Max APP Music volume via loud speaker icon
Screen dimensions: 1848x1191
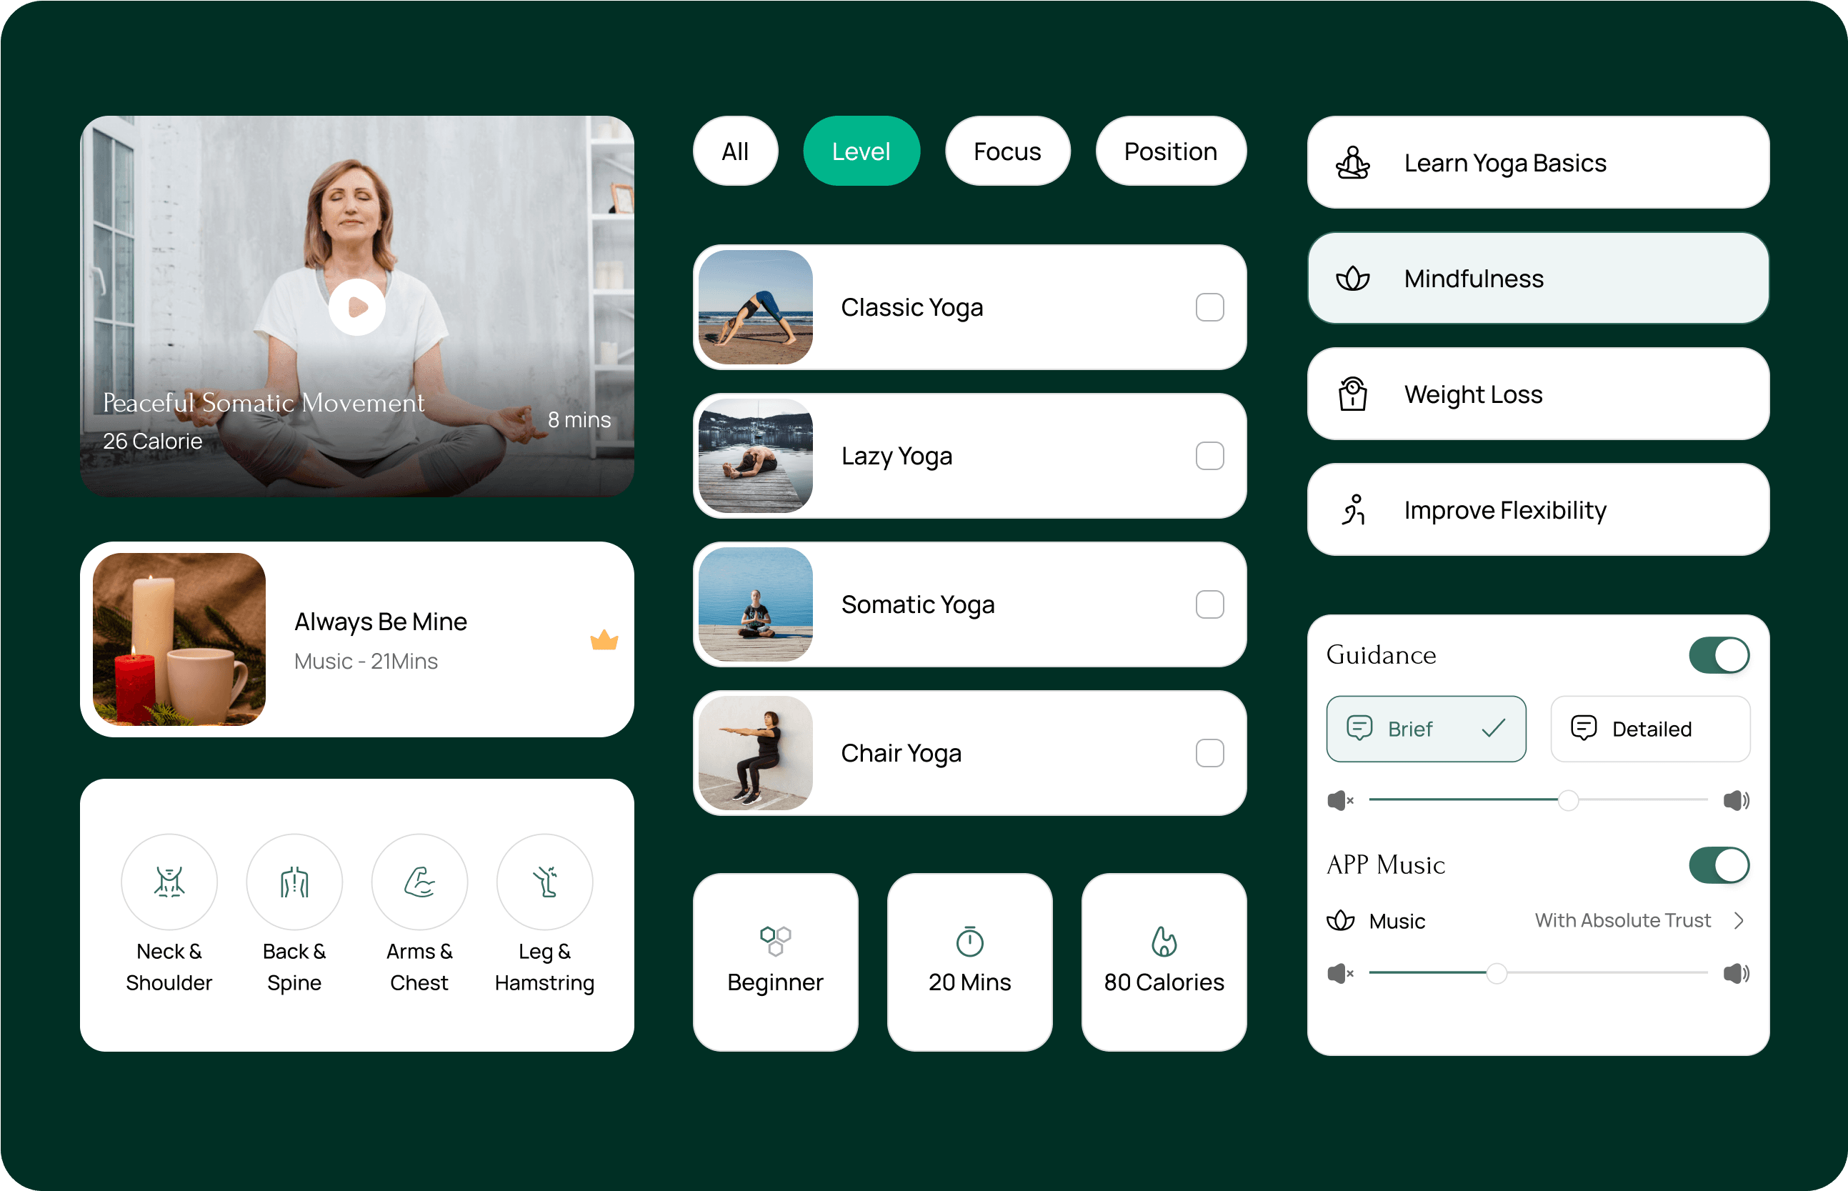[x=1736, y=973]
